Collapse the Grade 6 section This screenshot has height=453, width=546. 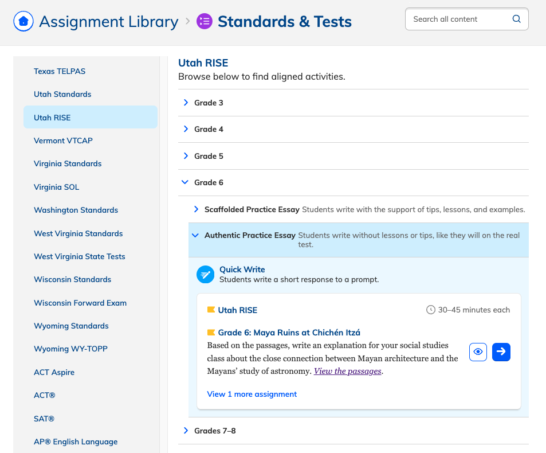353,182
